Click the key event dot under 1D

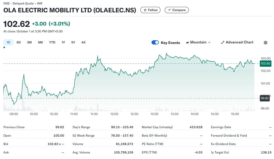4,47
